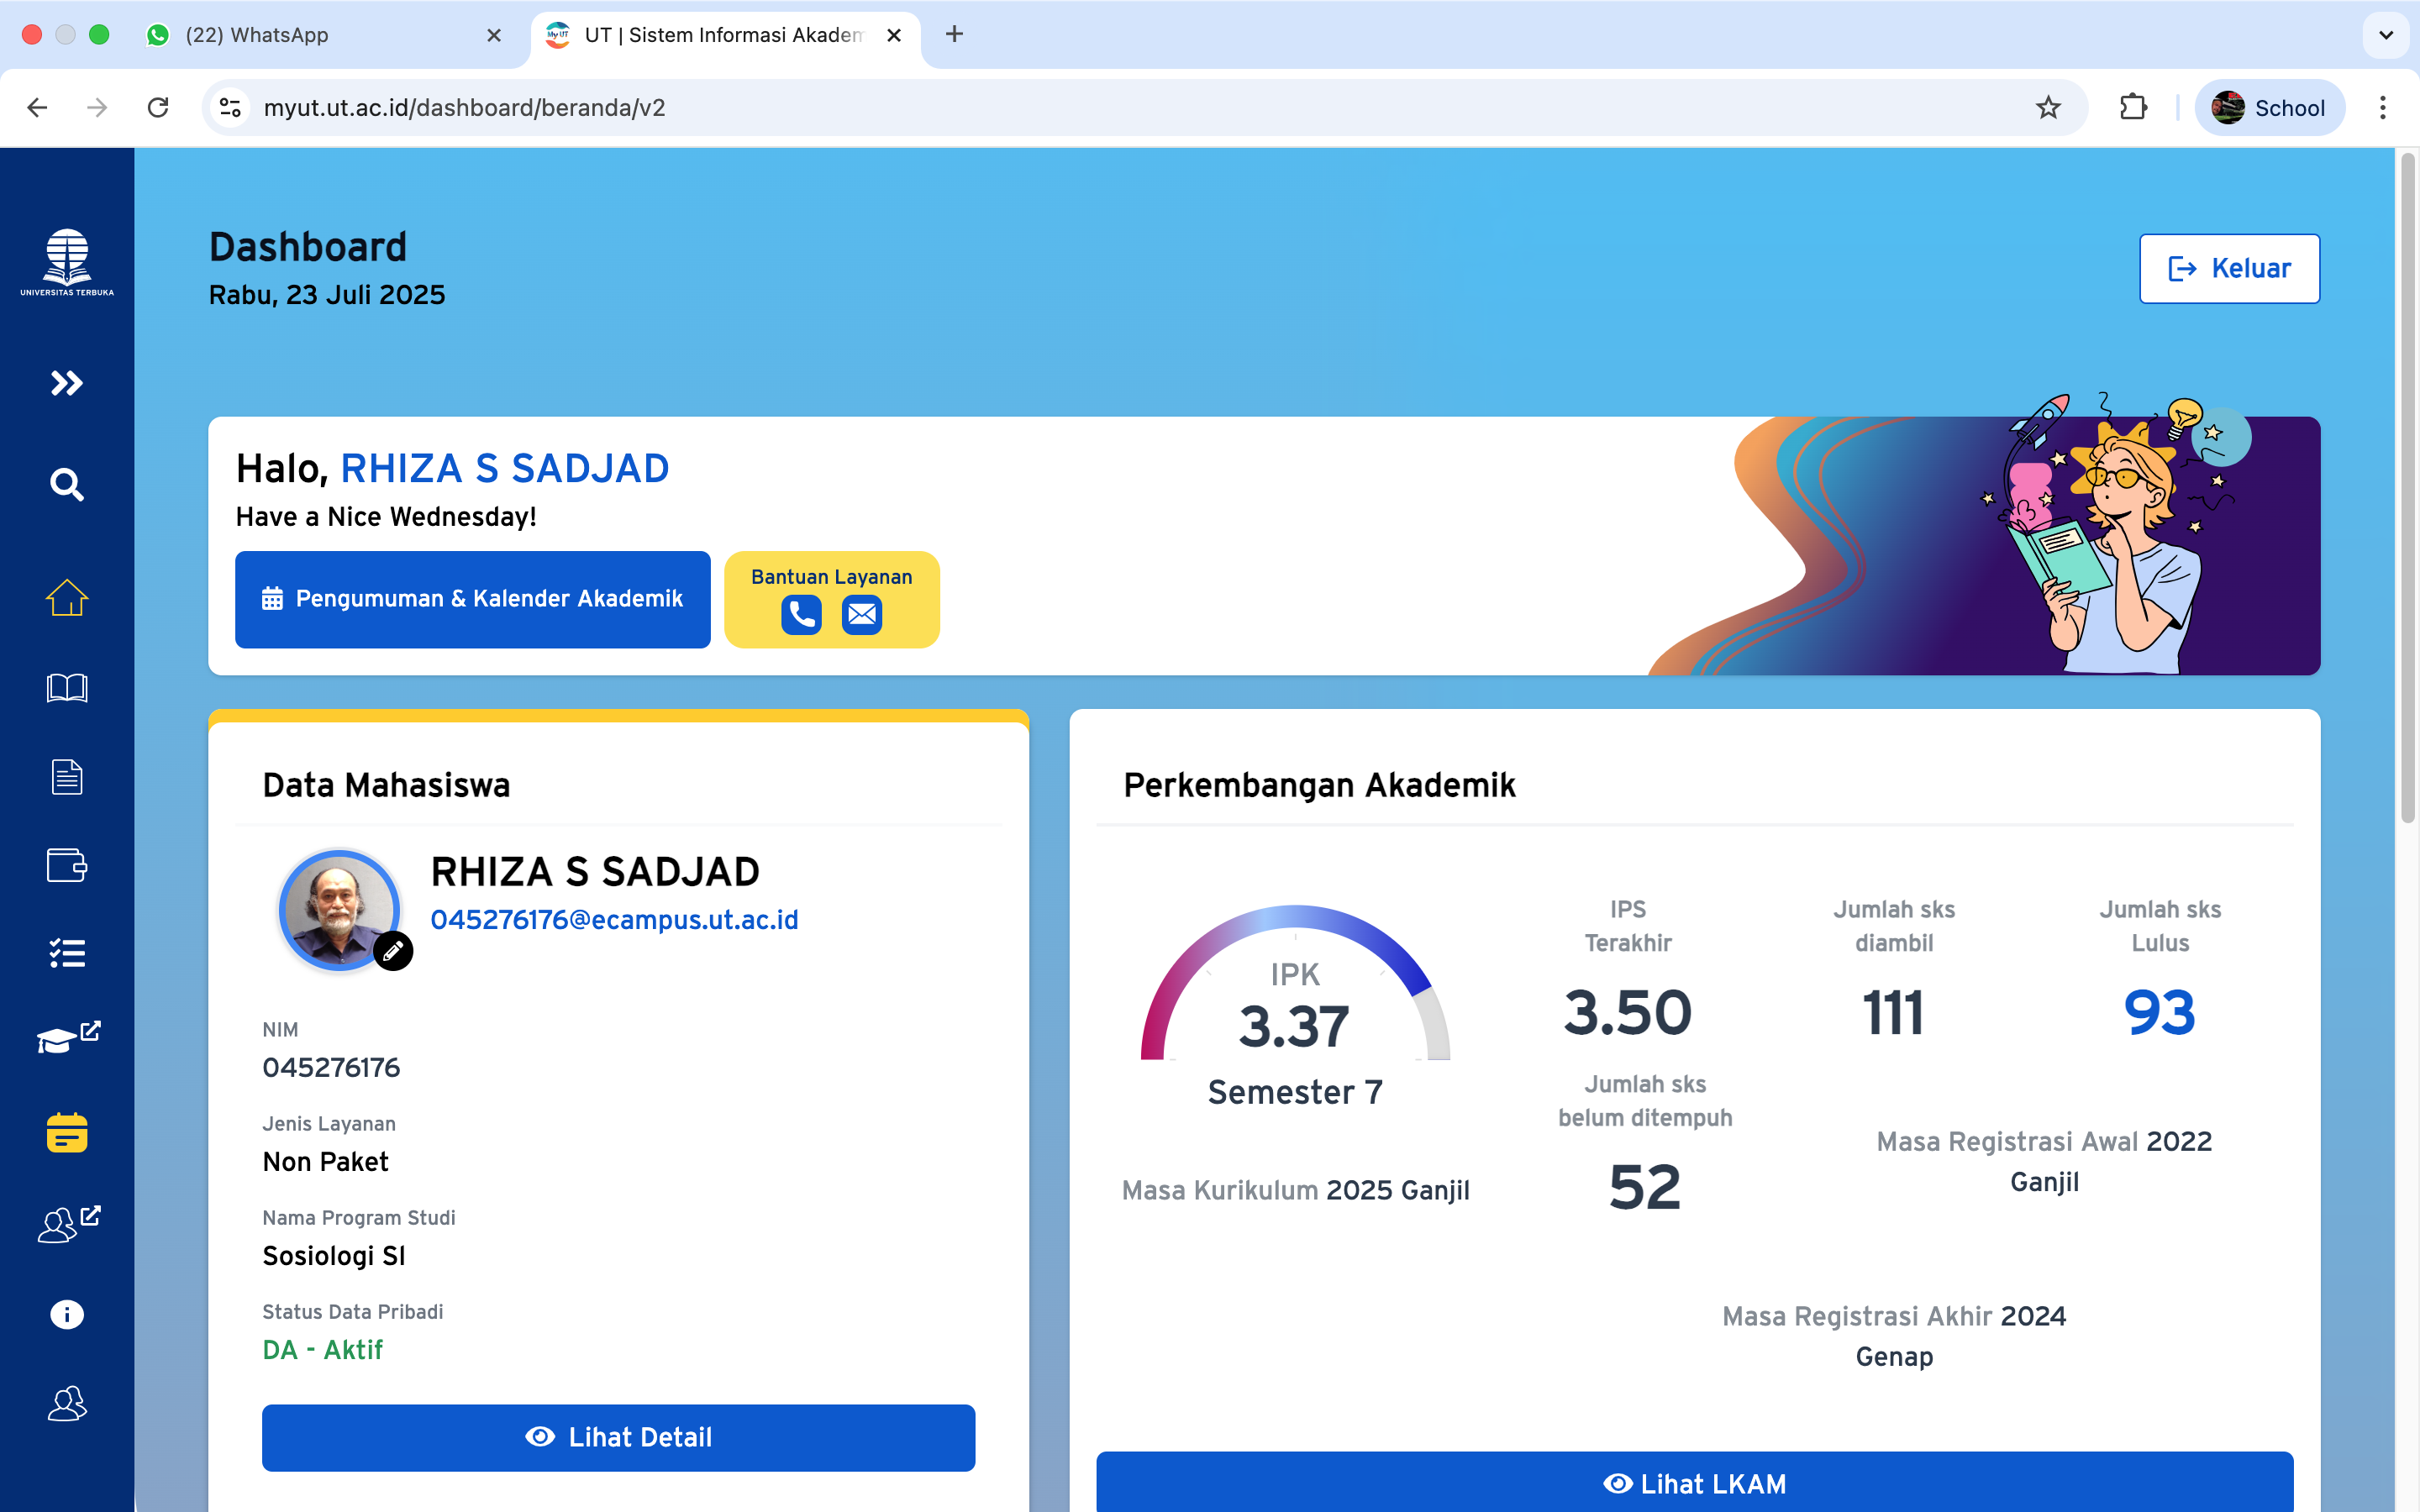Click sks belum ditempuh value 52
This screenshot has width=2420, height=1512.
point(1645,1187)
